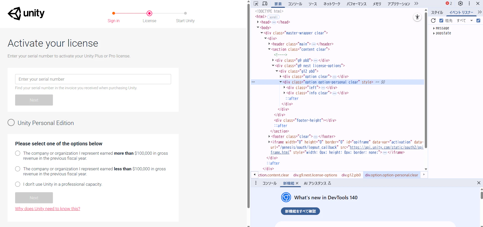The image size is (483, 227).
Task: Show more sidebar tabs beside イベント リスナー
Action: click(480, 12)
